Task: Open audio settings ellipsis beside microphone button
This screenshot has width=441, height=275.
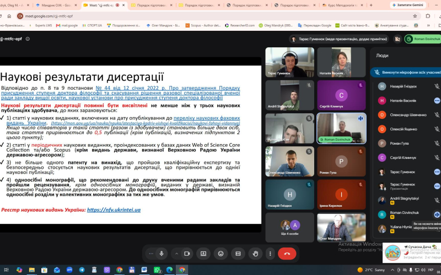Action: tap(151, 254)
